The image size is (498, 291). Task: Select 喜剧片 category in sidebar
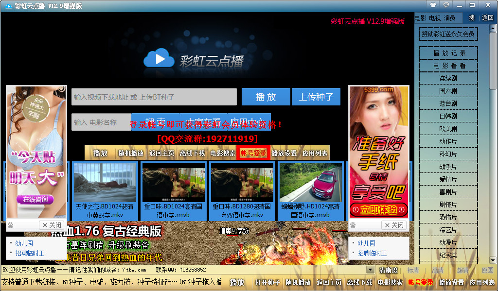click(448, 192)
